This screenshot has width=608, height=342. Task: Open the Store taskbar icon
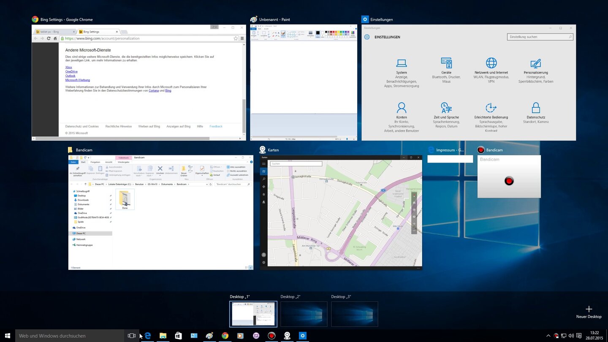click(178, 336)
